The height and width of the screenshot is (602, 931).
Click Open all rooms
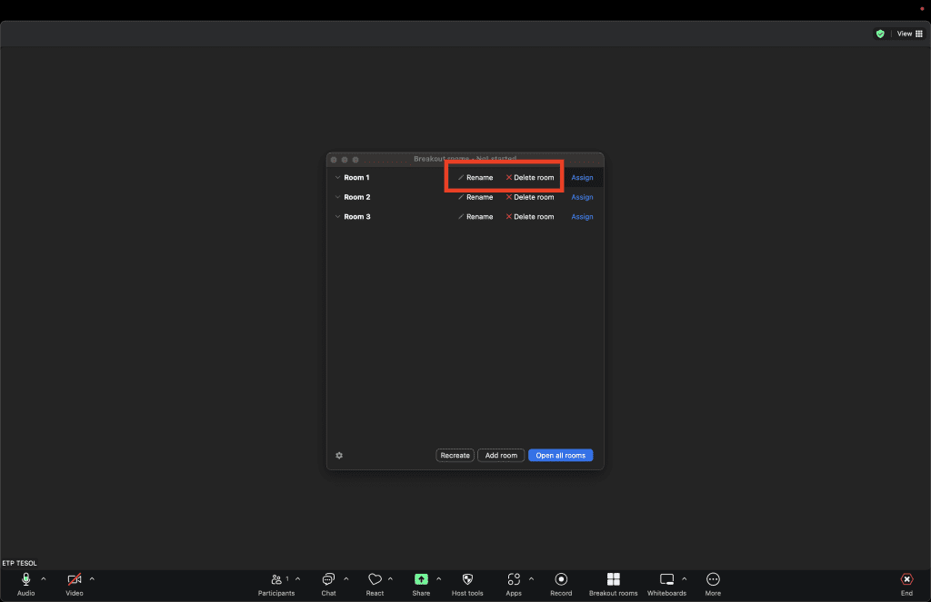(x=560, y=455)
